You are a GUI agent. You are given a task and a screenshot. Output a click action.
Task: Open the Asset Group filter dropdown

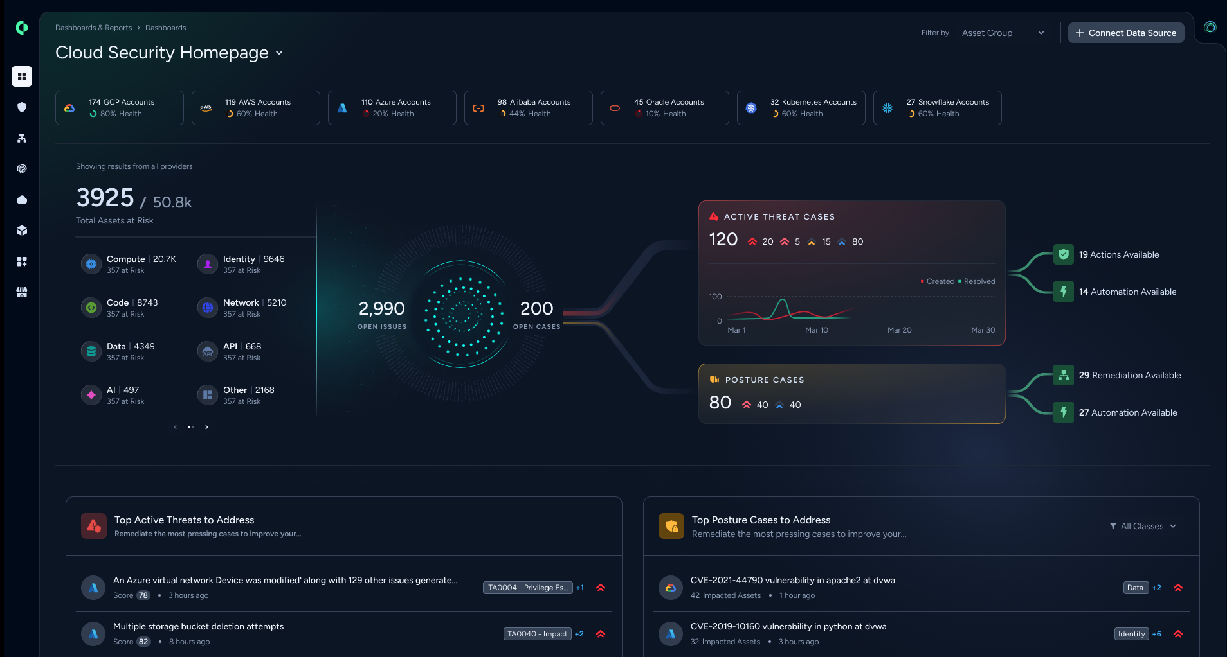1003,33
